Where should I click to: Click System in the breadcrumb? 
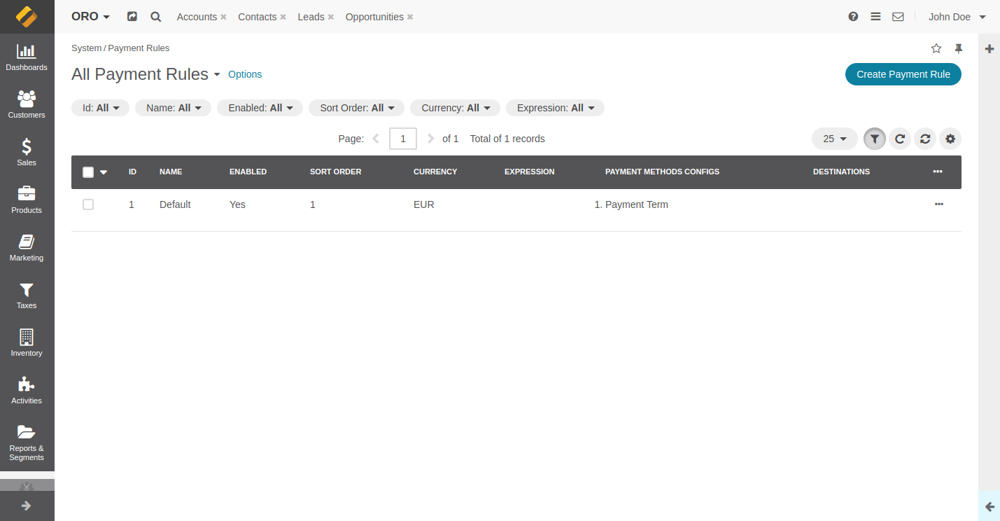click(86, 48)
